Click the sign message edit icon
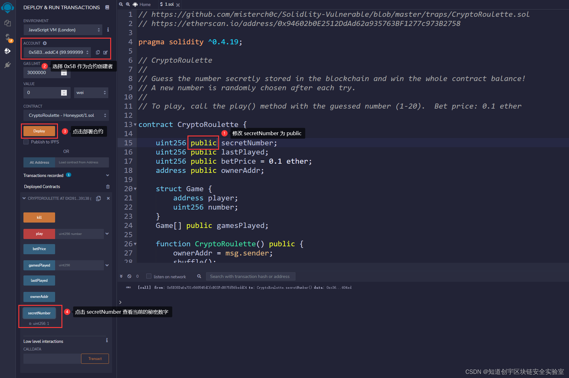Screen dimensions: 569x378 point(105,52)
